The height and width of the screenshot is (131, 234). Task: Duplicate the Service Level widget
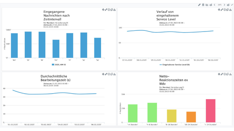[227, 10]
